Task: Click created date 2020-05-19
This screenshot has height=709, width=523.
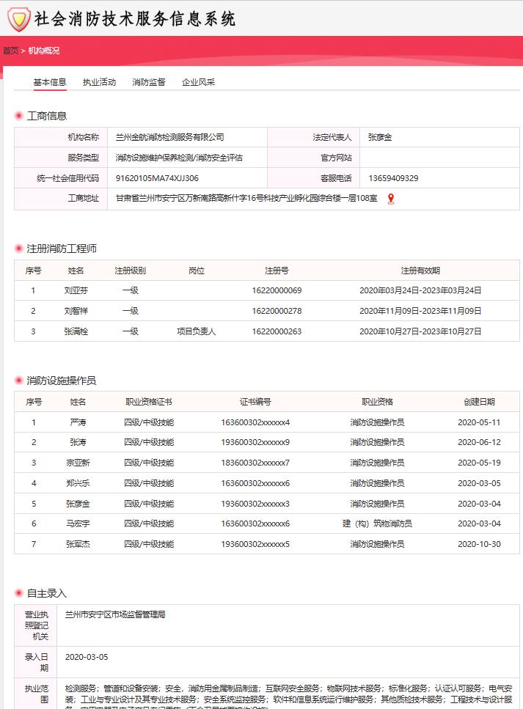Action: [x=479, y=463]
